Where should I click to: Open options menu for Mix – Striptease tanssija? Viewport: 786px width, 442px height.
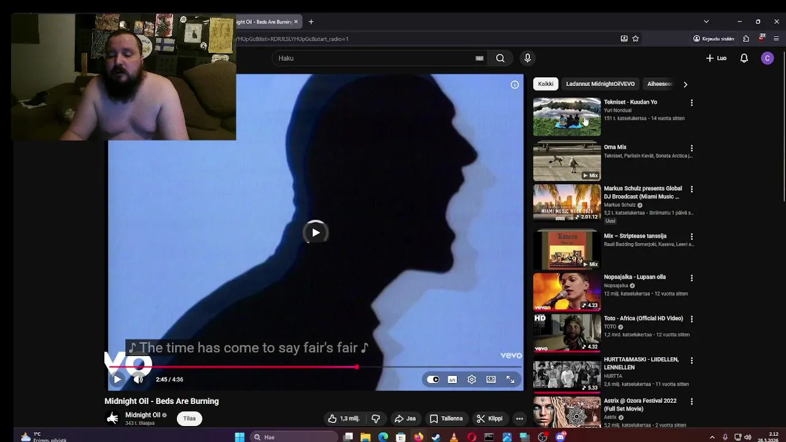click(x=691, y=236)
